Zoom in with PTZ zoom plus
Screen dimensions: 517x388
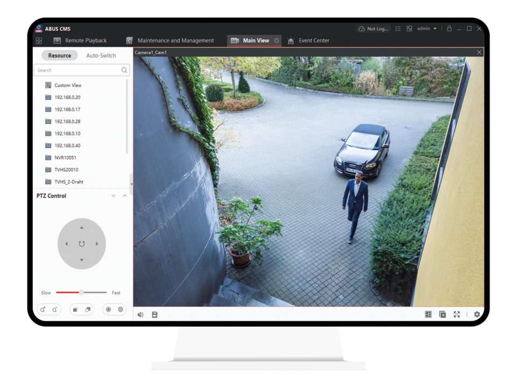point(43,309)
